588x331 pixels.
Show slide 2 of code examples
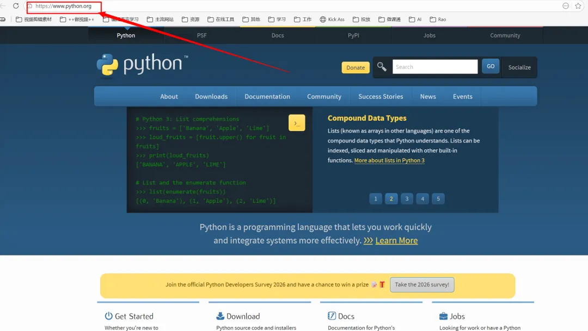point(391,199)
